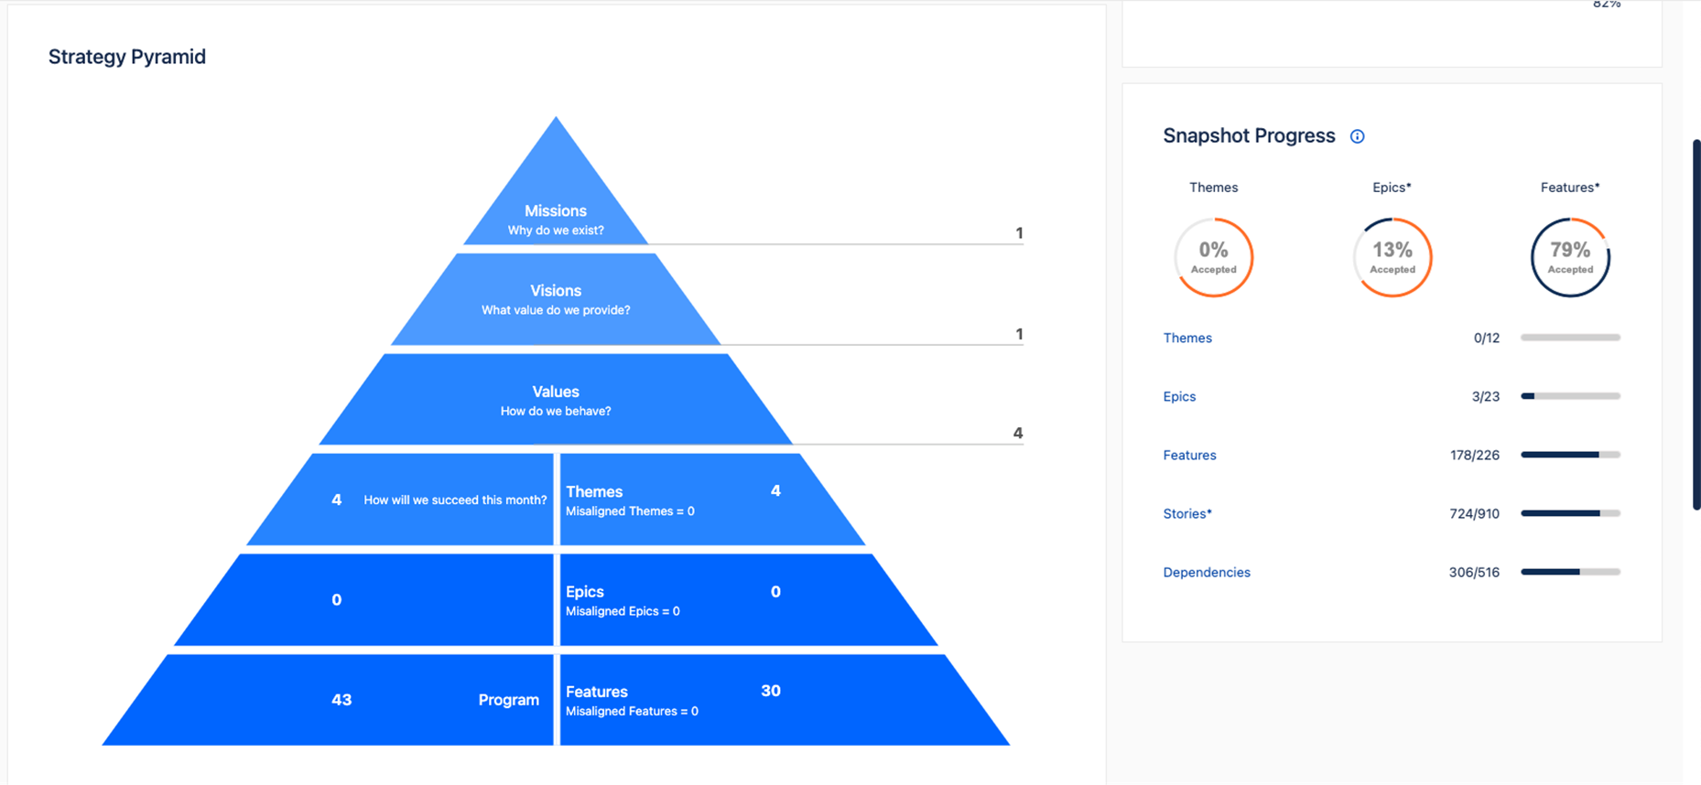The width and height of the screenshot is (1701, 785).
Task: Click the Themes 0% Accepted donut chart
Action: point(1214,257)
